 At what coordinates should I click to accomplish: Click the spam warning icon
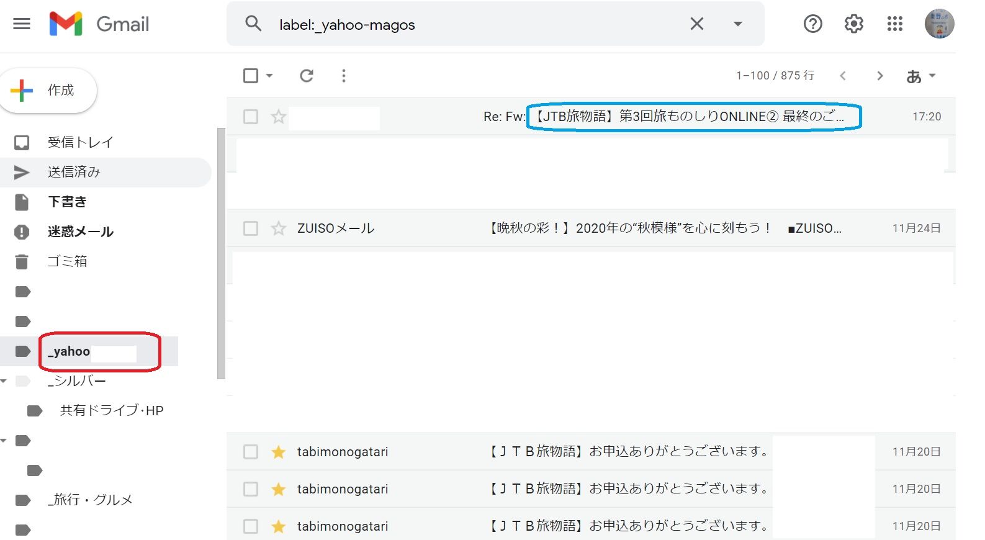(22, 232)
